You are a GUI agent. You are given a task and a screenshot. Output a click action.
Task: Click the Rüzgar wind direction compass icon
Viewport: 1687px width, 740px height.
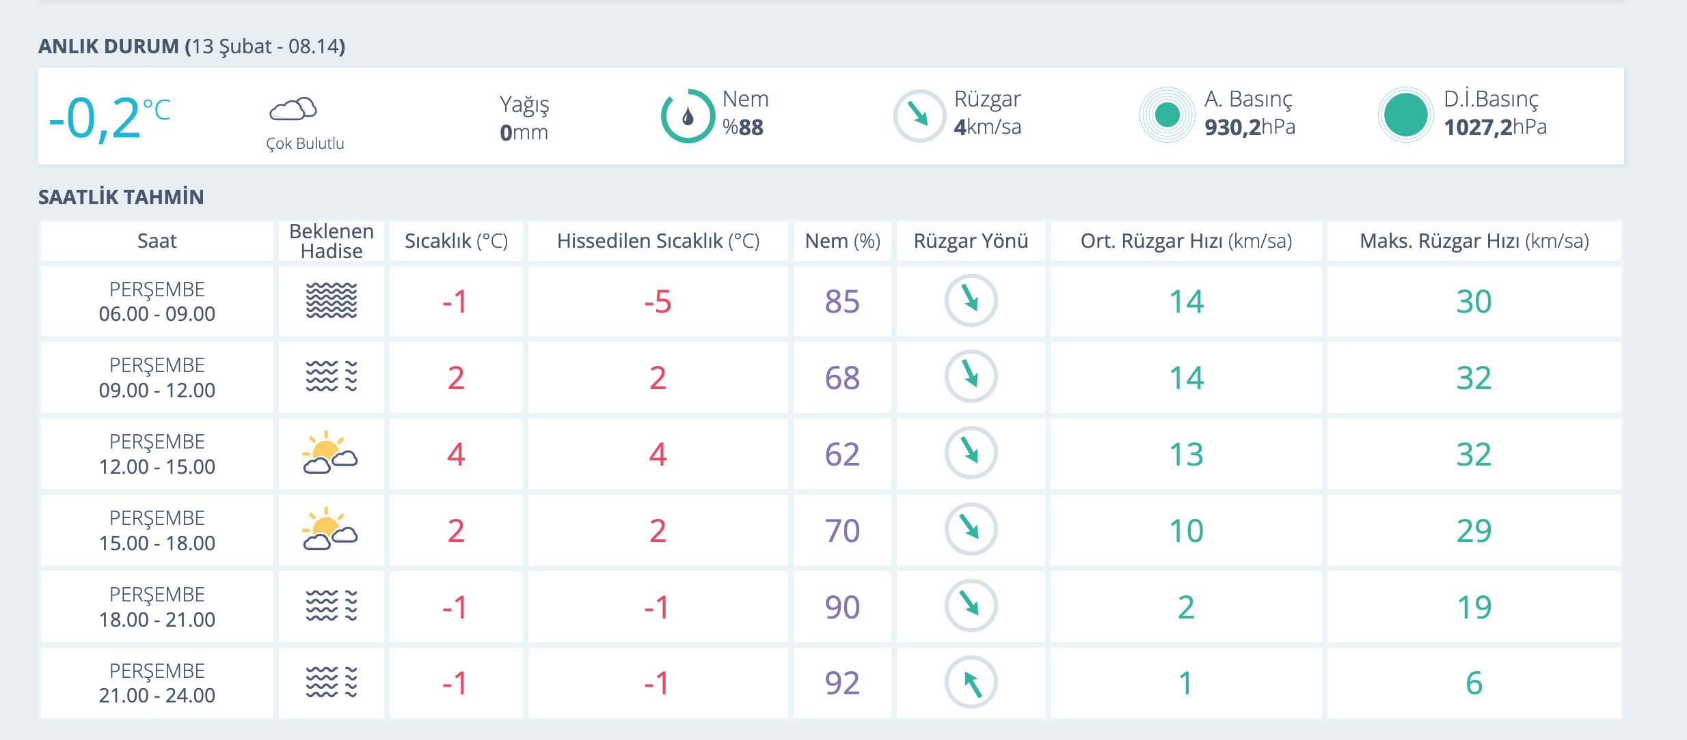pos(919,115)
